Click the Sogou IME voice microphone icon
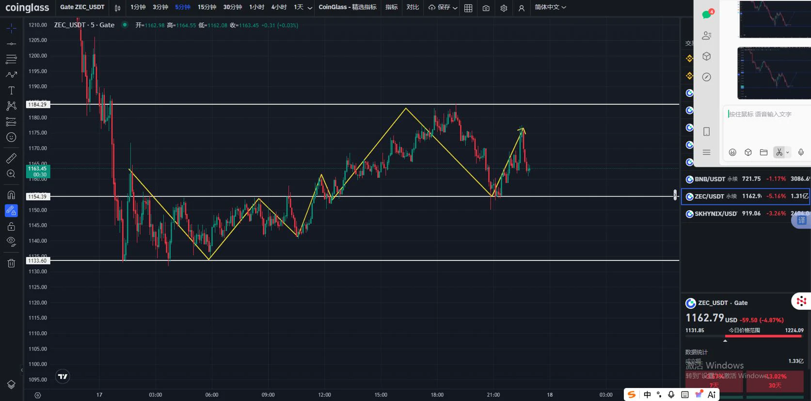 pyautogui.click(x=671, y=395)
